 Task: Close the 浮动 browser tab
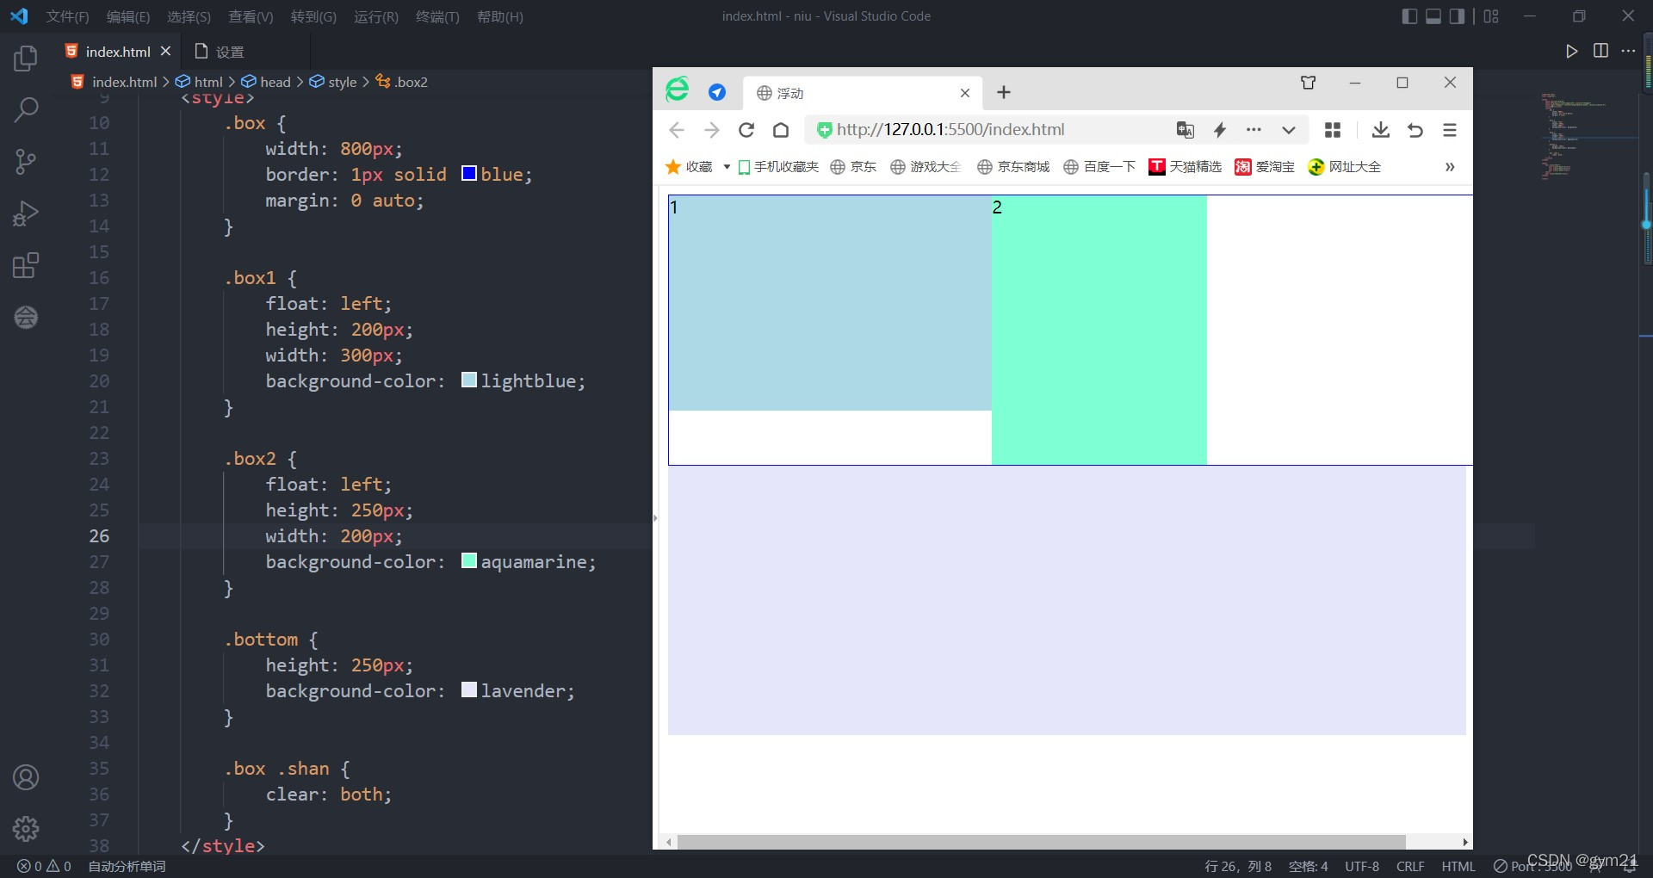(965, 93)
